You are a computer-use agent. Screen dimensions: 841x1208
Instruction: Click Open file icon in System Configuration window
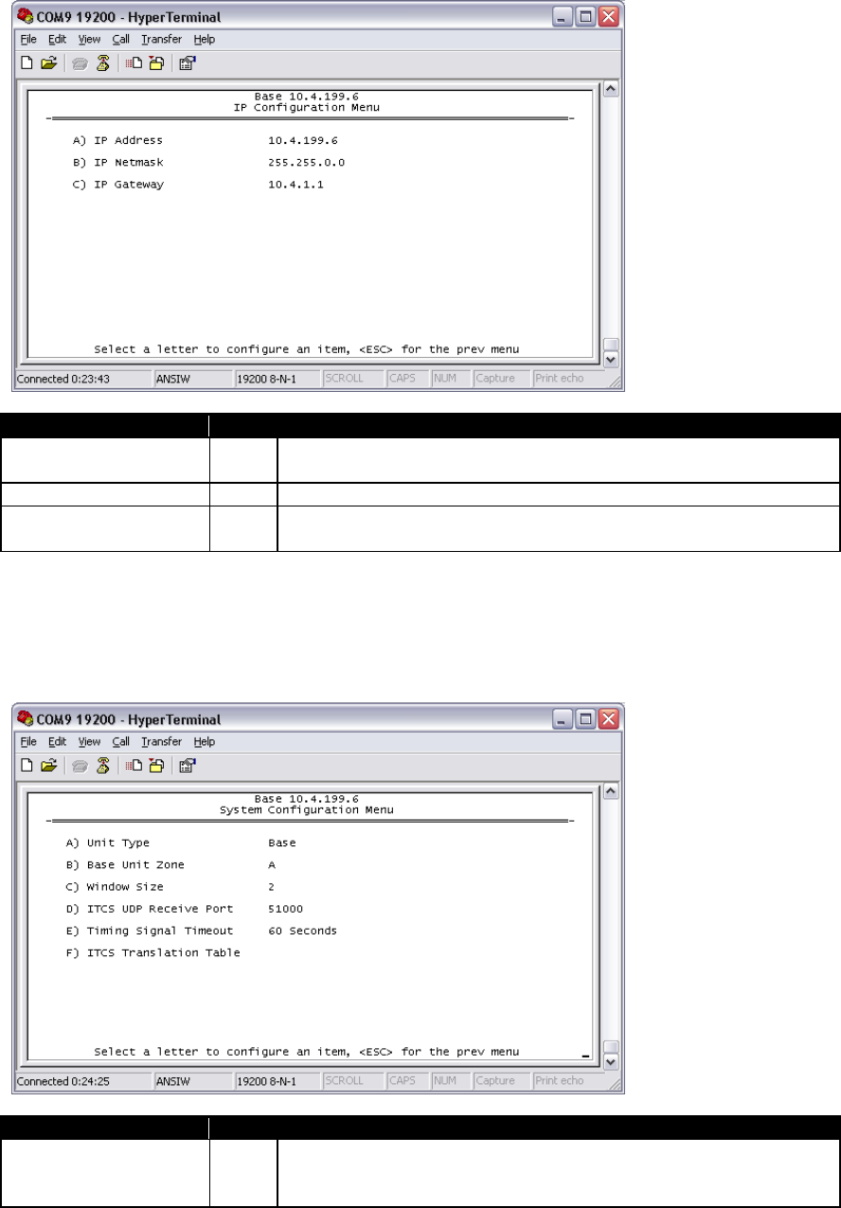click(47, 765)
